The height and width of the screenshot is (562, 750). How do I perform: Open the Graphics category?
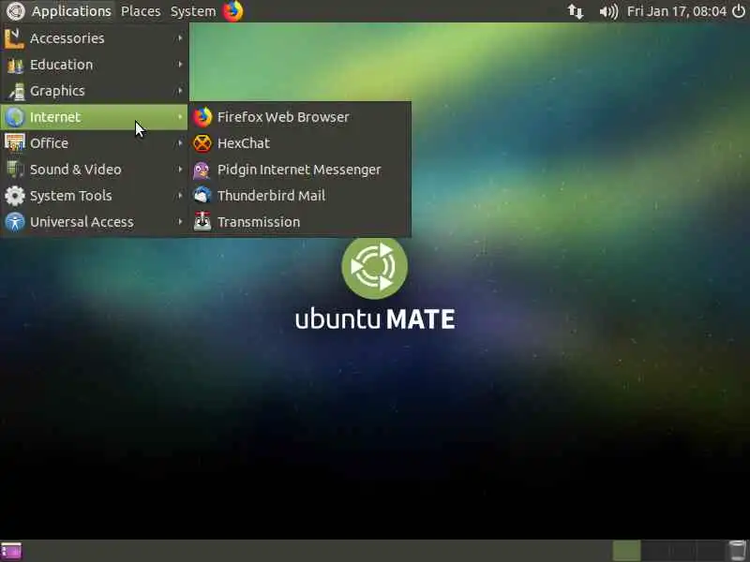95,91
